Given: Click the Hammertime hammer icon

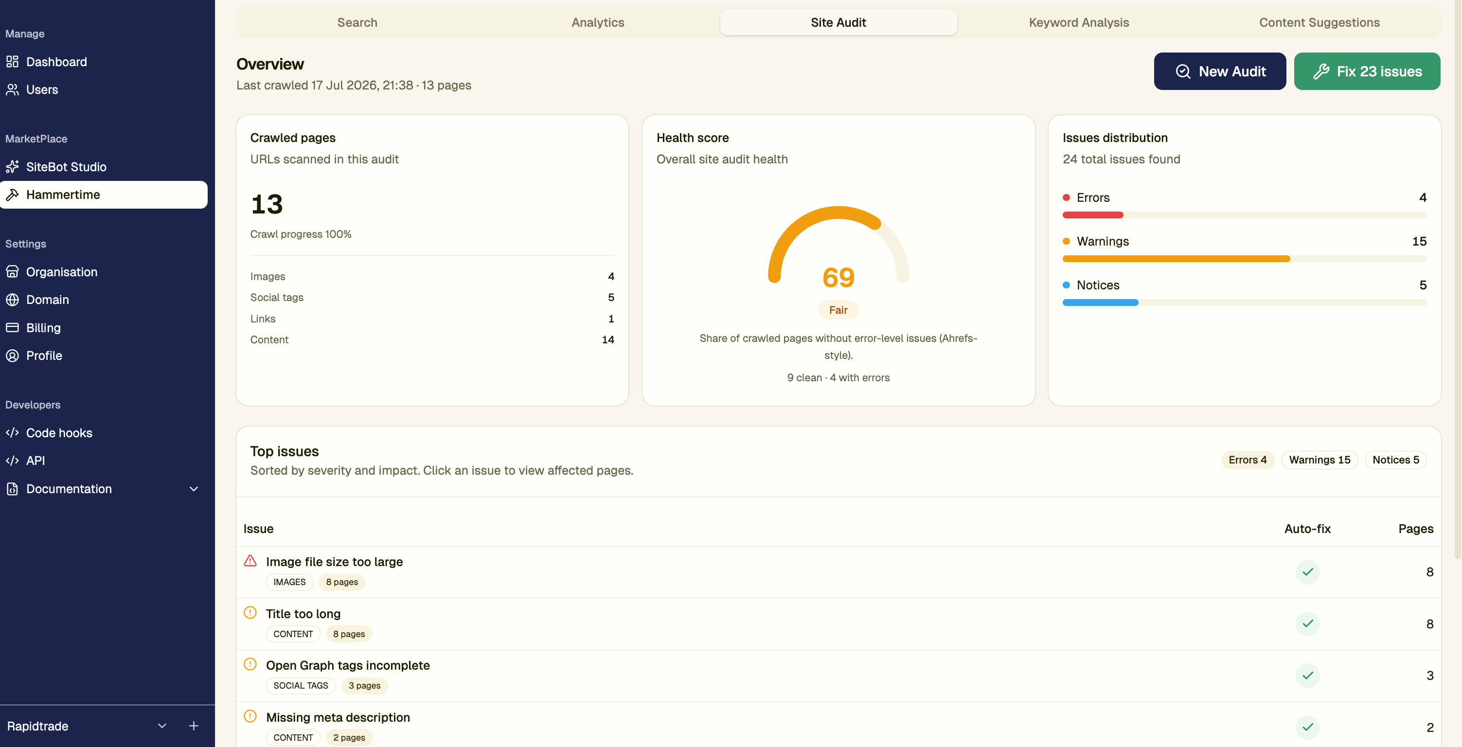Looking at the screenshot, I should tap(13, 194).
